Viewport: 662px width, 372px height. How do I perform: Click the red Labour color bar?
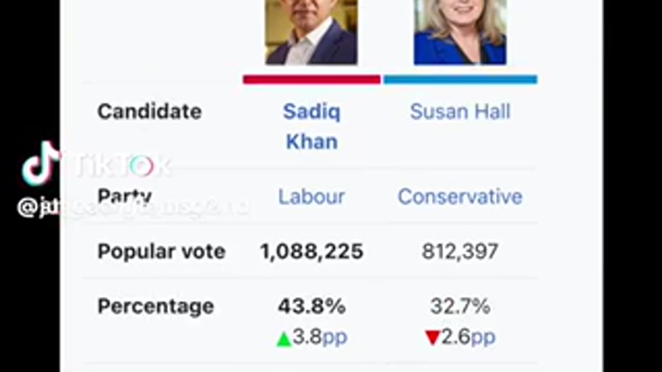312,80
